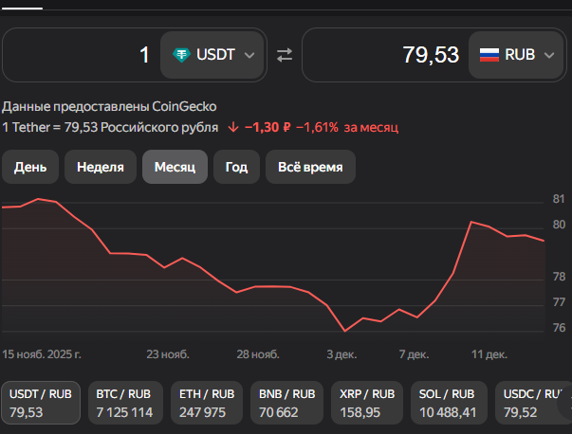Screen dimensions: 572x434
Task: Click the Tether USDT coin icon
Action: (180, 55)
